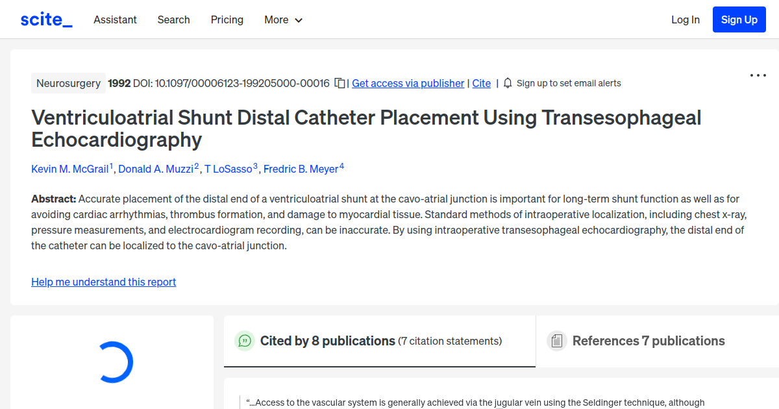Viewport: 779px width, 409px height.
Task: Open the Assistant page
Action: (x=115, y=19)
